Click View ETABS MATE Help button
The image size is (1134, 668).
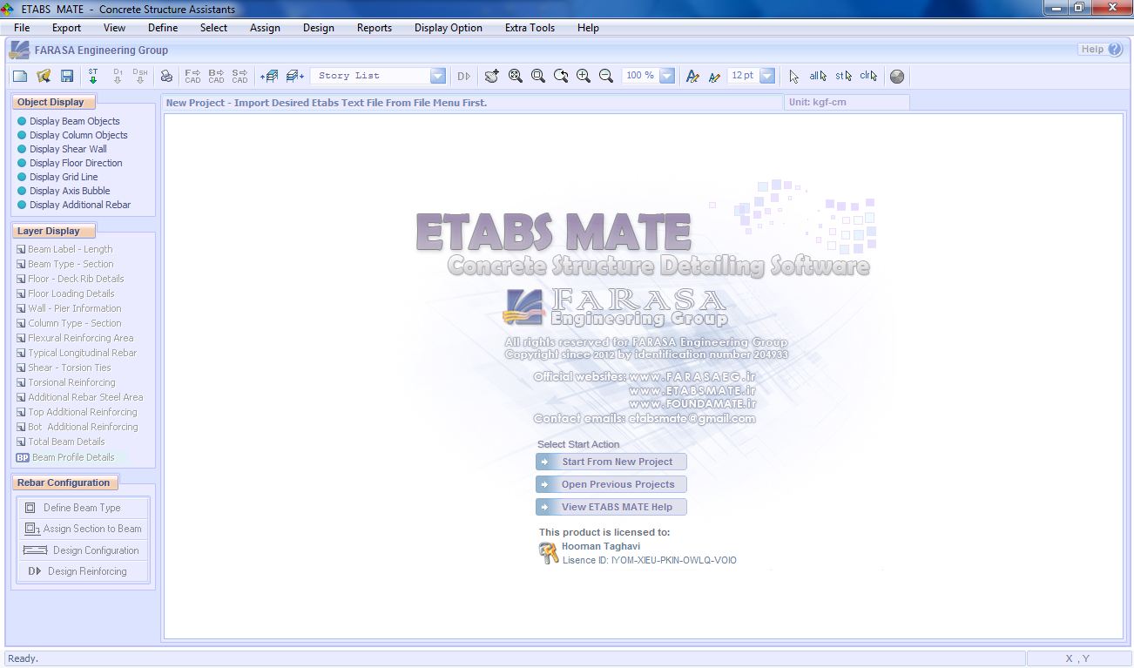coord(611,507)
